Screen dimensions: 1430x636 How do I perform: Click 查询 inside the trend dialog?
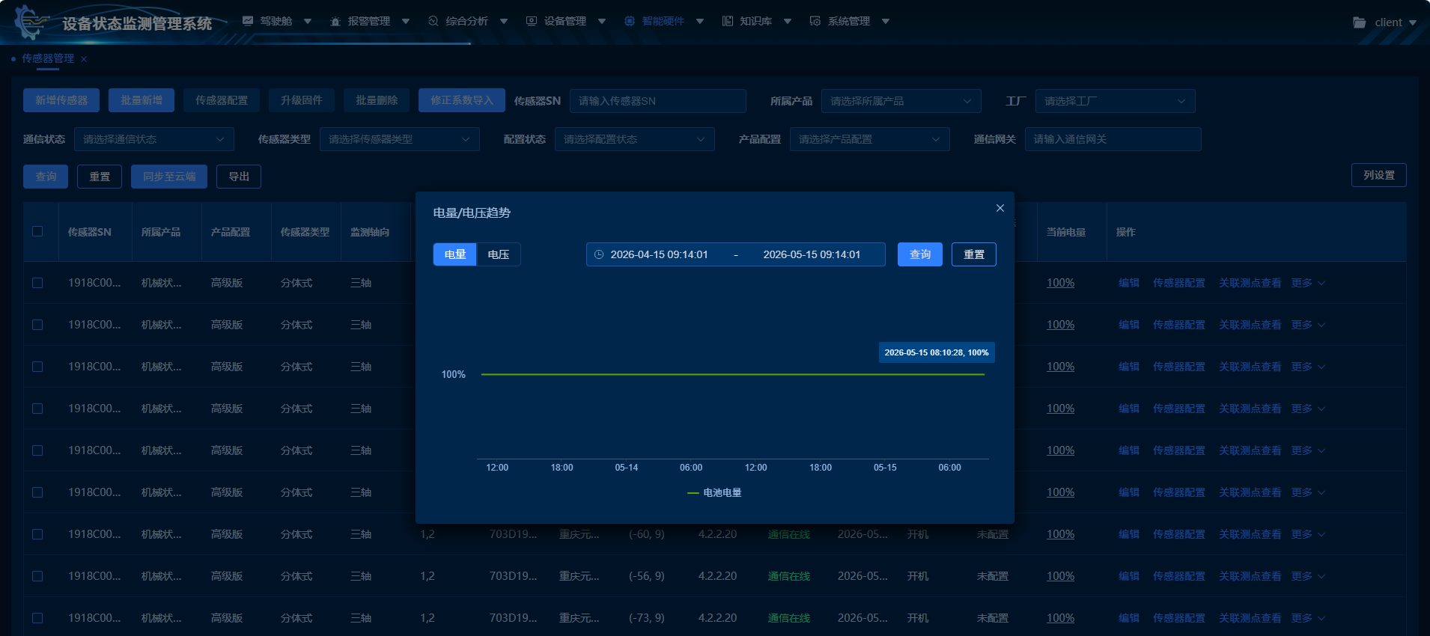pyautogui.click(x=920, y=254)
